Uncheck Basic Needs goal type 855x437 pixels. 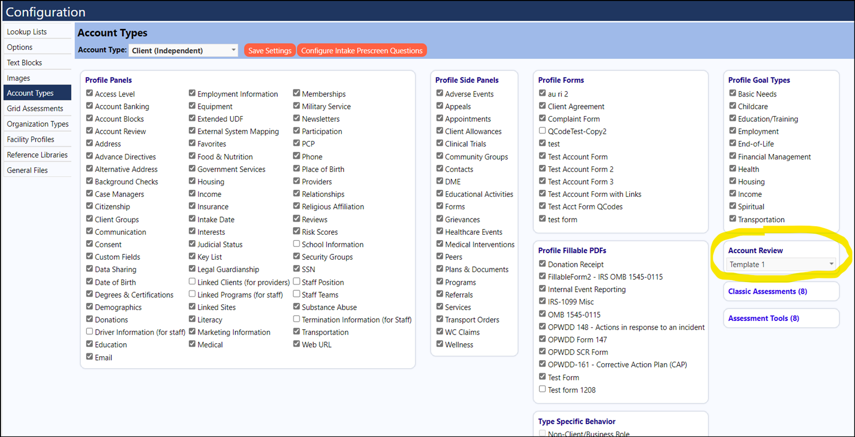click(733, 93)
